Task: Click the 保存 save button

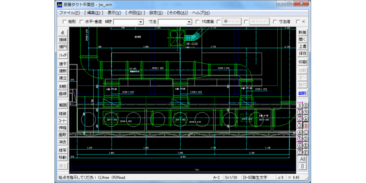Action: (x=302, y=54)
